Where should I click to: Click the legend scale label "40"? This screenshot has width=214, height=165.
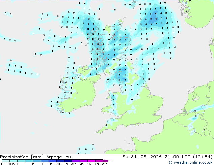pos(89,164)
